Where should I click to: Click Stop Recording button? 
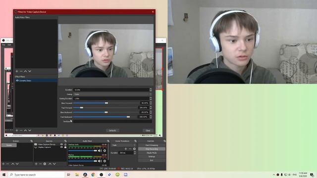pyautogui.click(x=152, y=149)
